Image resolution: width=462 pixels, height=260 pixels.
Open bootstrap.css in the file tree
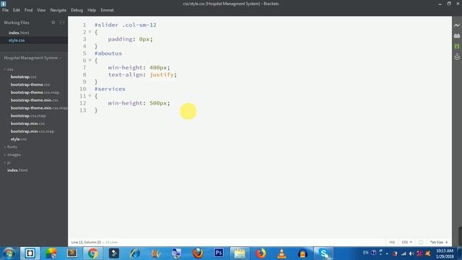click(24, 77)
